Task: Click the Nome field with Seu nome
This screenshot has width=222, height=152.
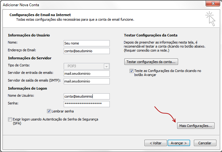Action: pyautogui.click(x=86, y=43)
